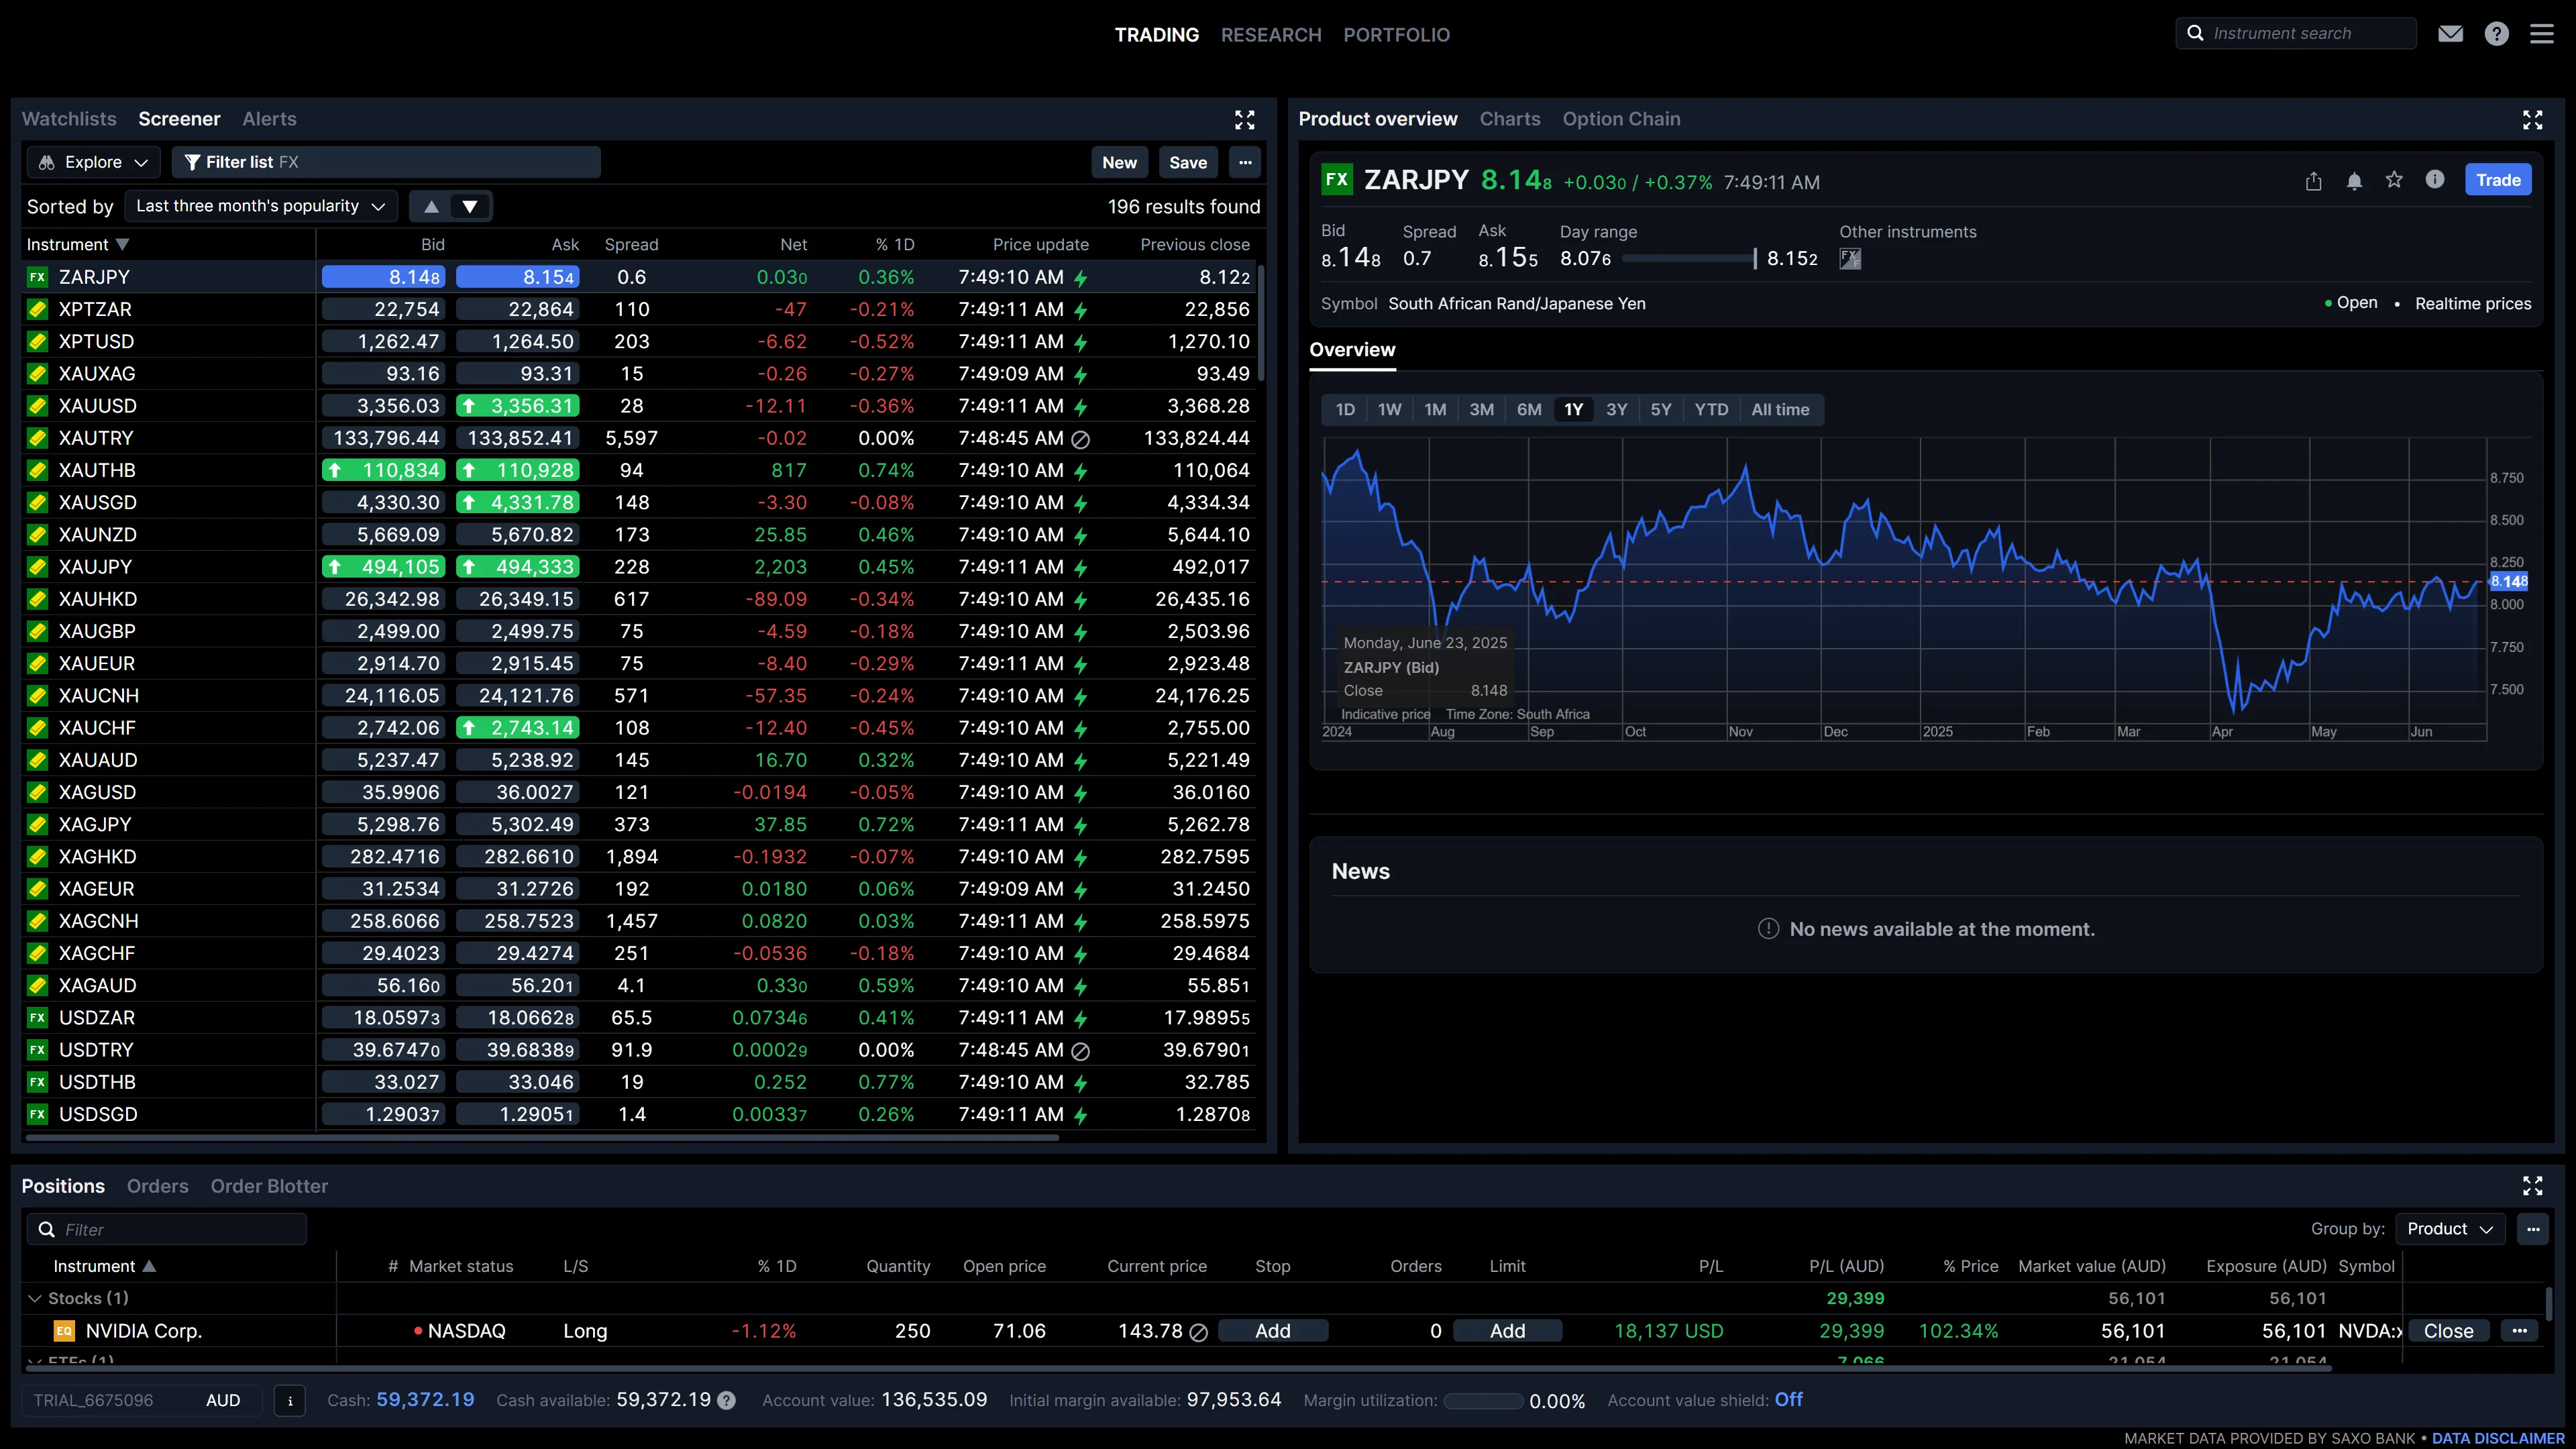Expand the Positions panel to fullscreen
This screenshot has width=2576, height=1449.
click(x=2532, y=1186)
